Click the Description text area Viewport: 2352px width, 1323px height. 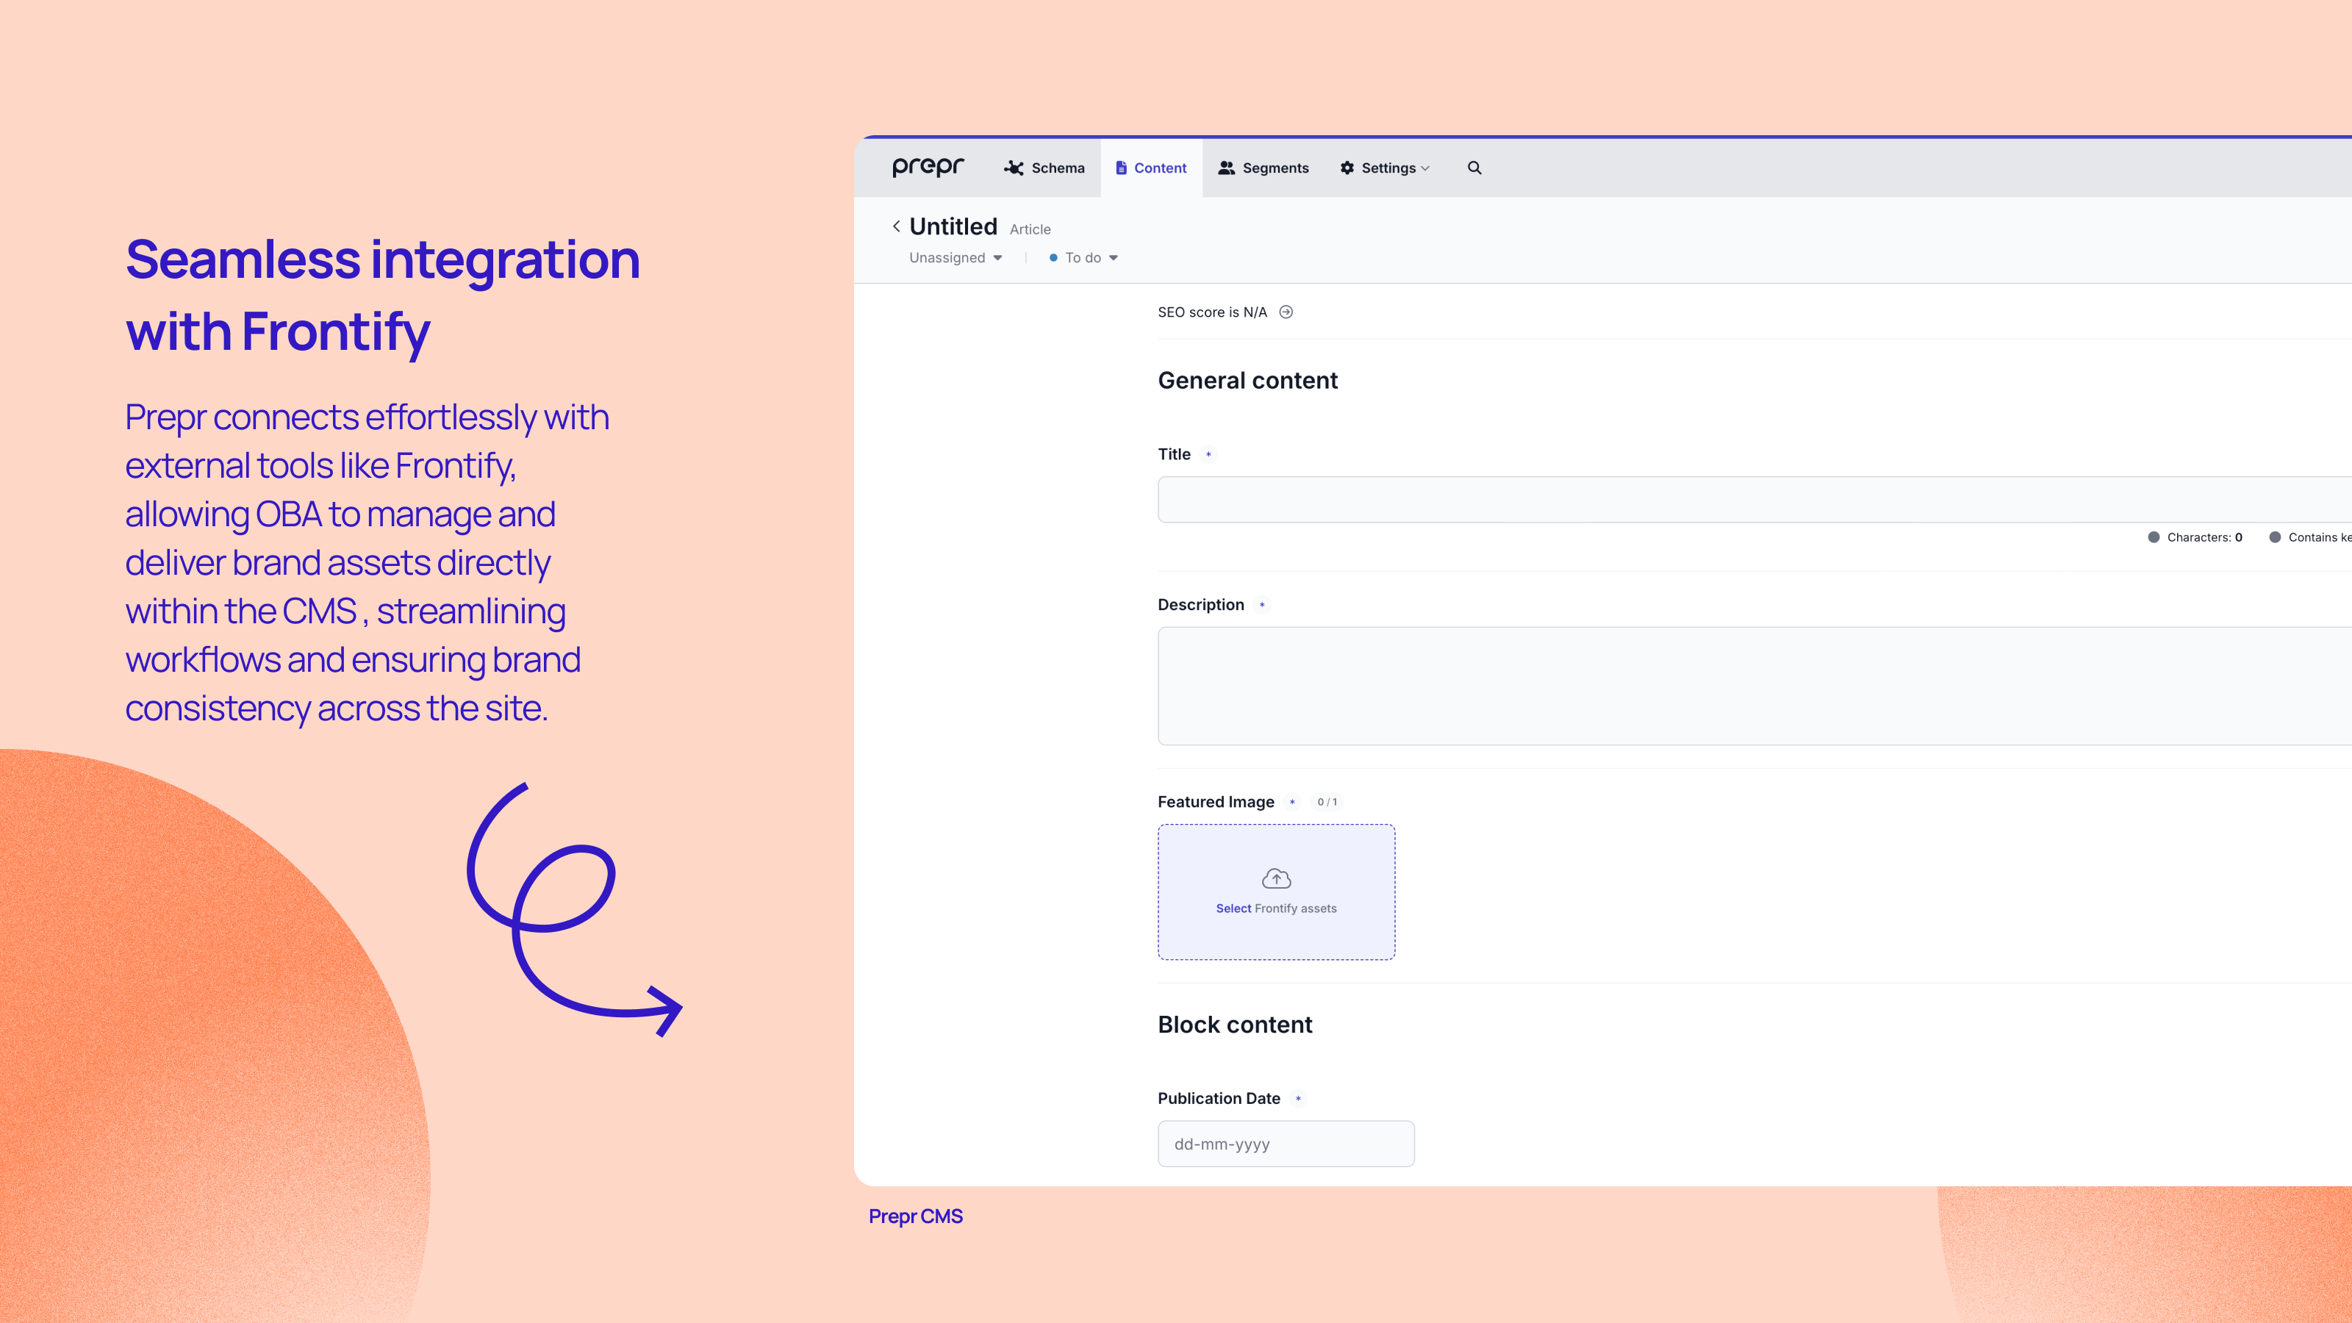[x=1754, y=686]
